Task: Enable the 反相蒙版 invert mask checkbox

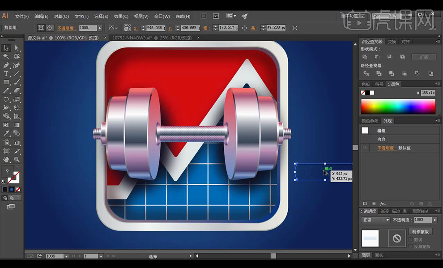Action: point(410,247)
